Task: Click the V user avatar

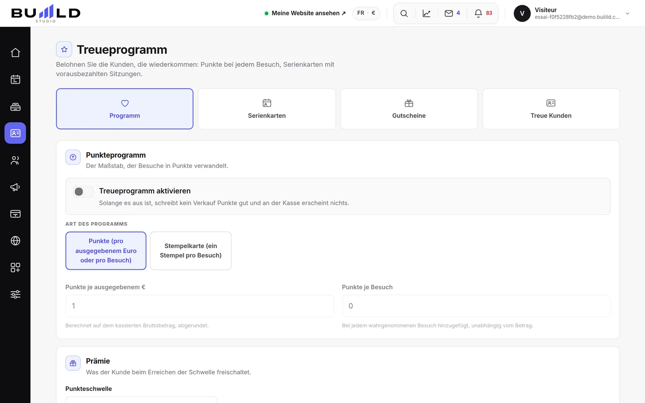Action: point(522,13)
